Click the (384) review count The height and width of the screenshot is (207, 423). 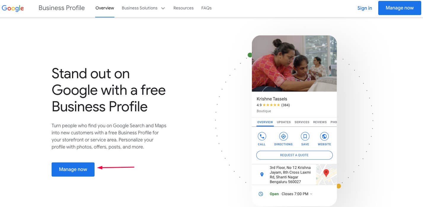coord(285,105)
